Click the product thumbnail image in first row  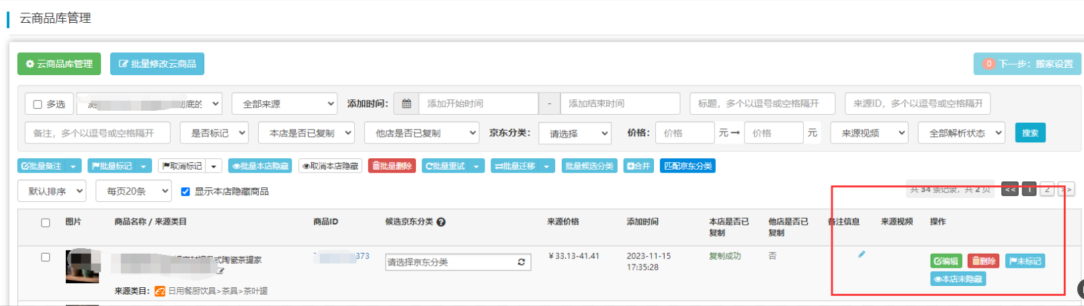pos(82,266)
